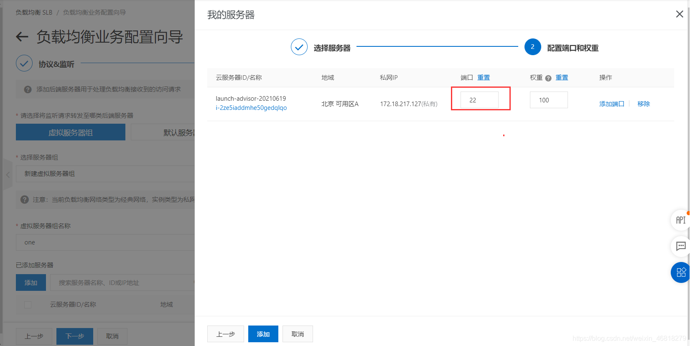Select the 虚拟服务器组 tab

(71, 132)
